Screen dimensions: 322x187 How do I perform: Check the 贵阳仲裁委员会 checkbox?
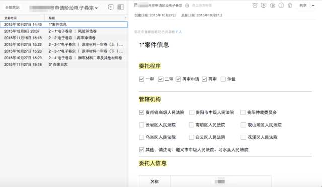pos(243,112)
